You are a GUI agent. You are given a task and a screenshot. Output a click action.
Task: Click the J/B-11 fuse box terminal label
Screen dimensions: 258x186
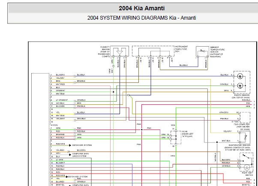tap(172, 59)
